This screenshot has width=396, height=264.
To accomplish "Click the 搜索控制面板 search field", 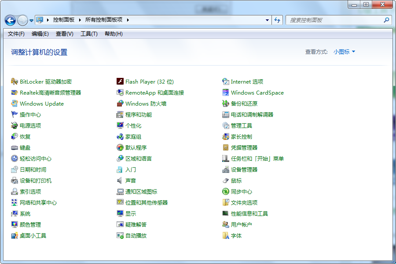I will tap(334, 20).
